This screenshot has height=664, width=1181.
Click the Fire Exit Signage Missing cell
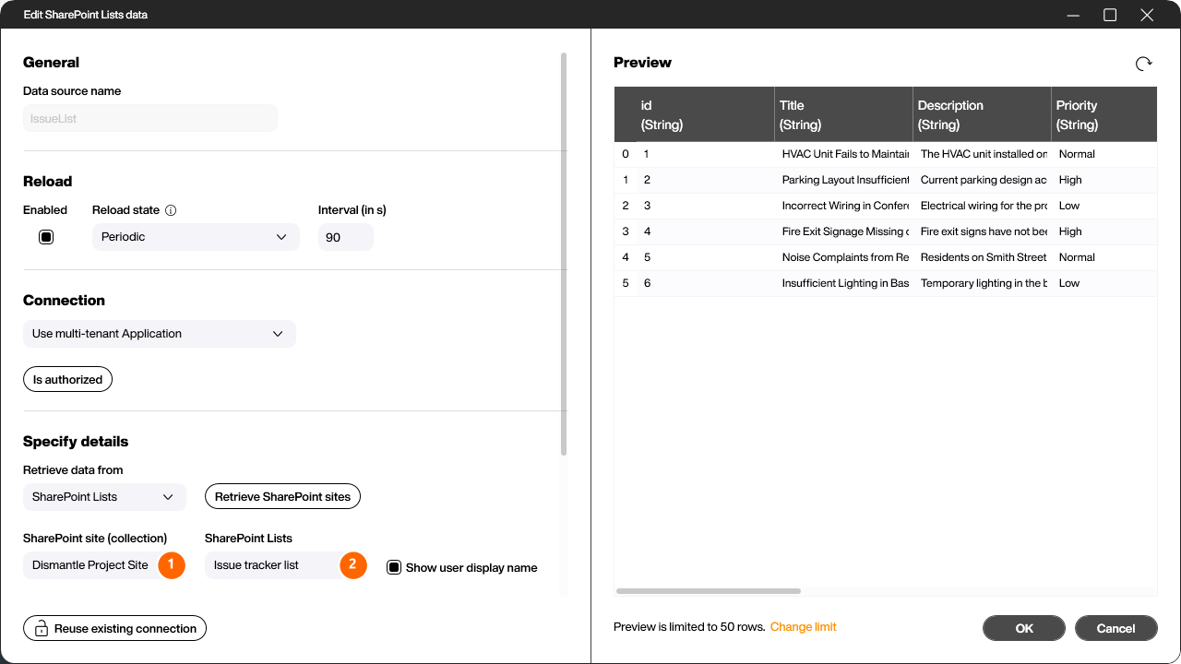843,231
